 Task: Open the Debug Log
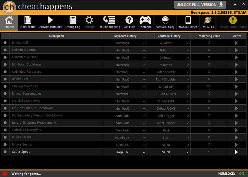click(x=73, y=23)
